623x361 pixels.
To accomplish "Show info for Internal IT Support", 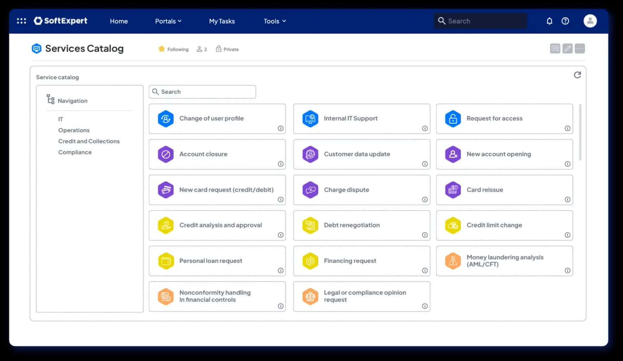I will click(x=425, y=128).
